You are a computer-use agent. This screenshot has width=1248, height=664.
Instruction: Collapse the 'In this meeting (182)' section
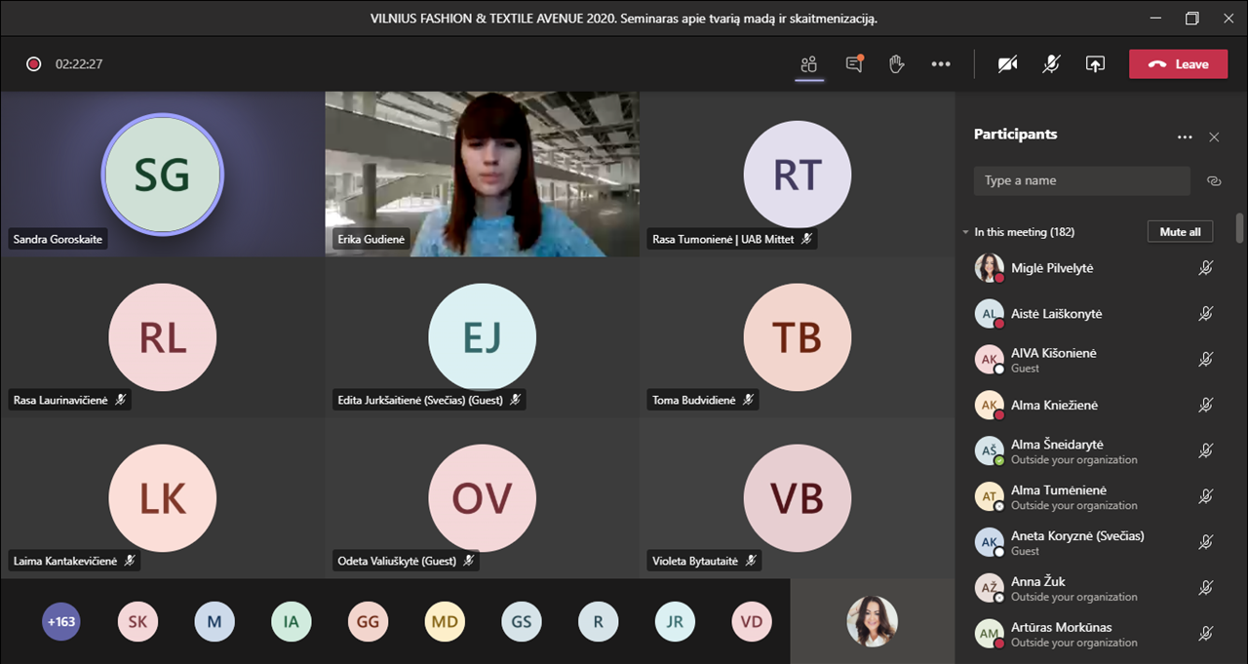click(966, 232)
